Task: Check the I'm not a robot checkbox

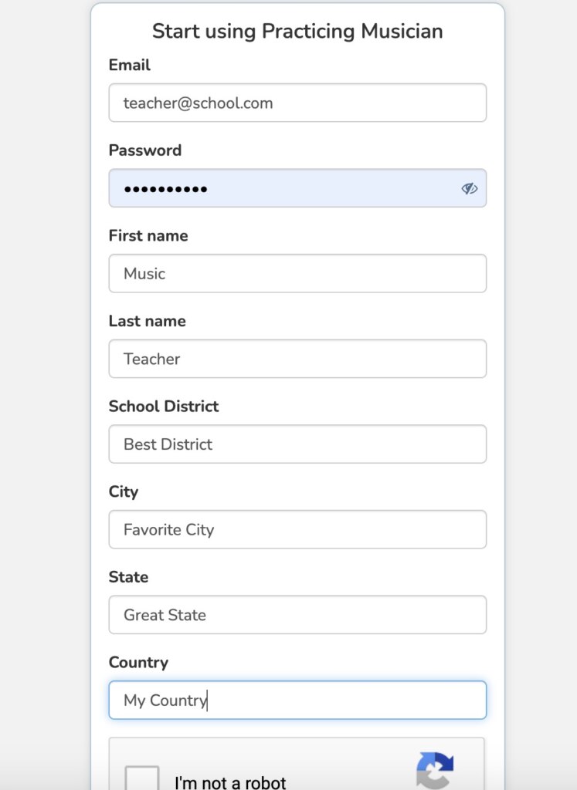Action: (142, 778)
